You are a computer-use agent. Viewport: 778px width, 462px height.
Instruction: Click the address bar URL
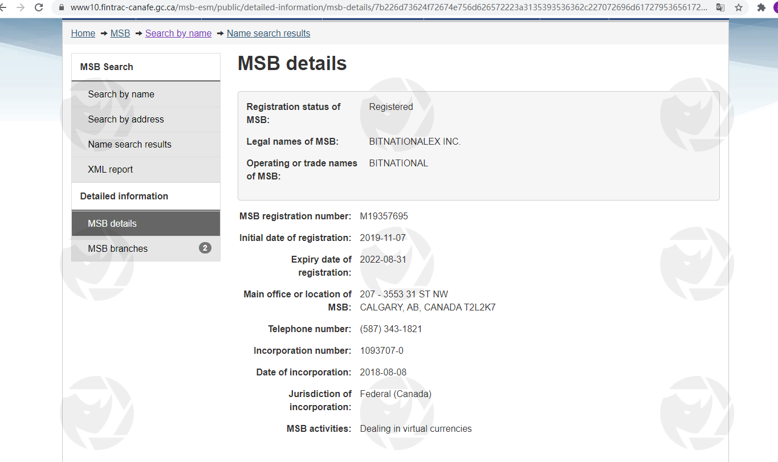pyautogui.click(x=388, y=7)
